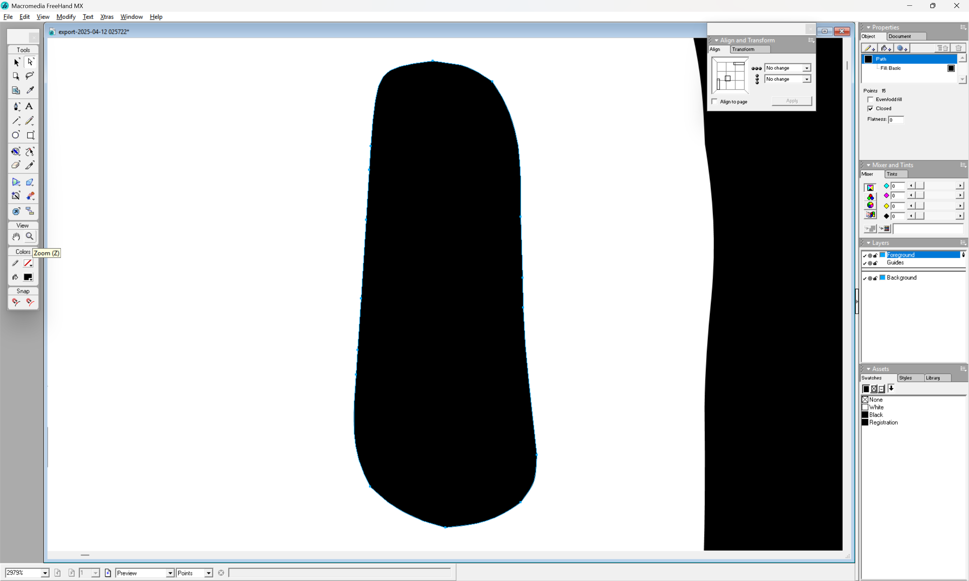This screenshot has width=969, height=581.
Task: Open the Modify menu
Action: tap(66, 17)
